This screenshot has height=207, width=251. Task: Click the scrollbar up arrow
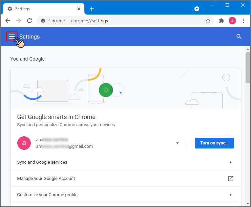(x=248, y=49)
